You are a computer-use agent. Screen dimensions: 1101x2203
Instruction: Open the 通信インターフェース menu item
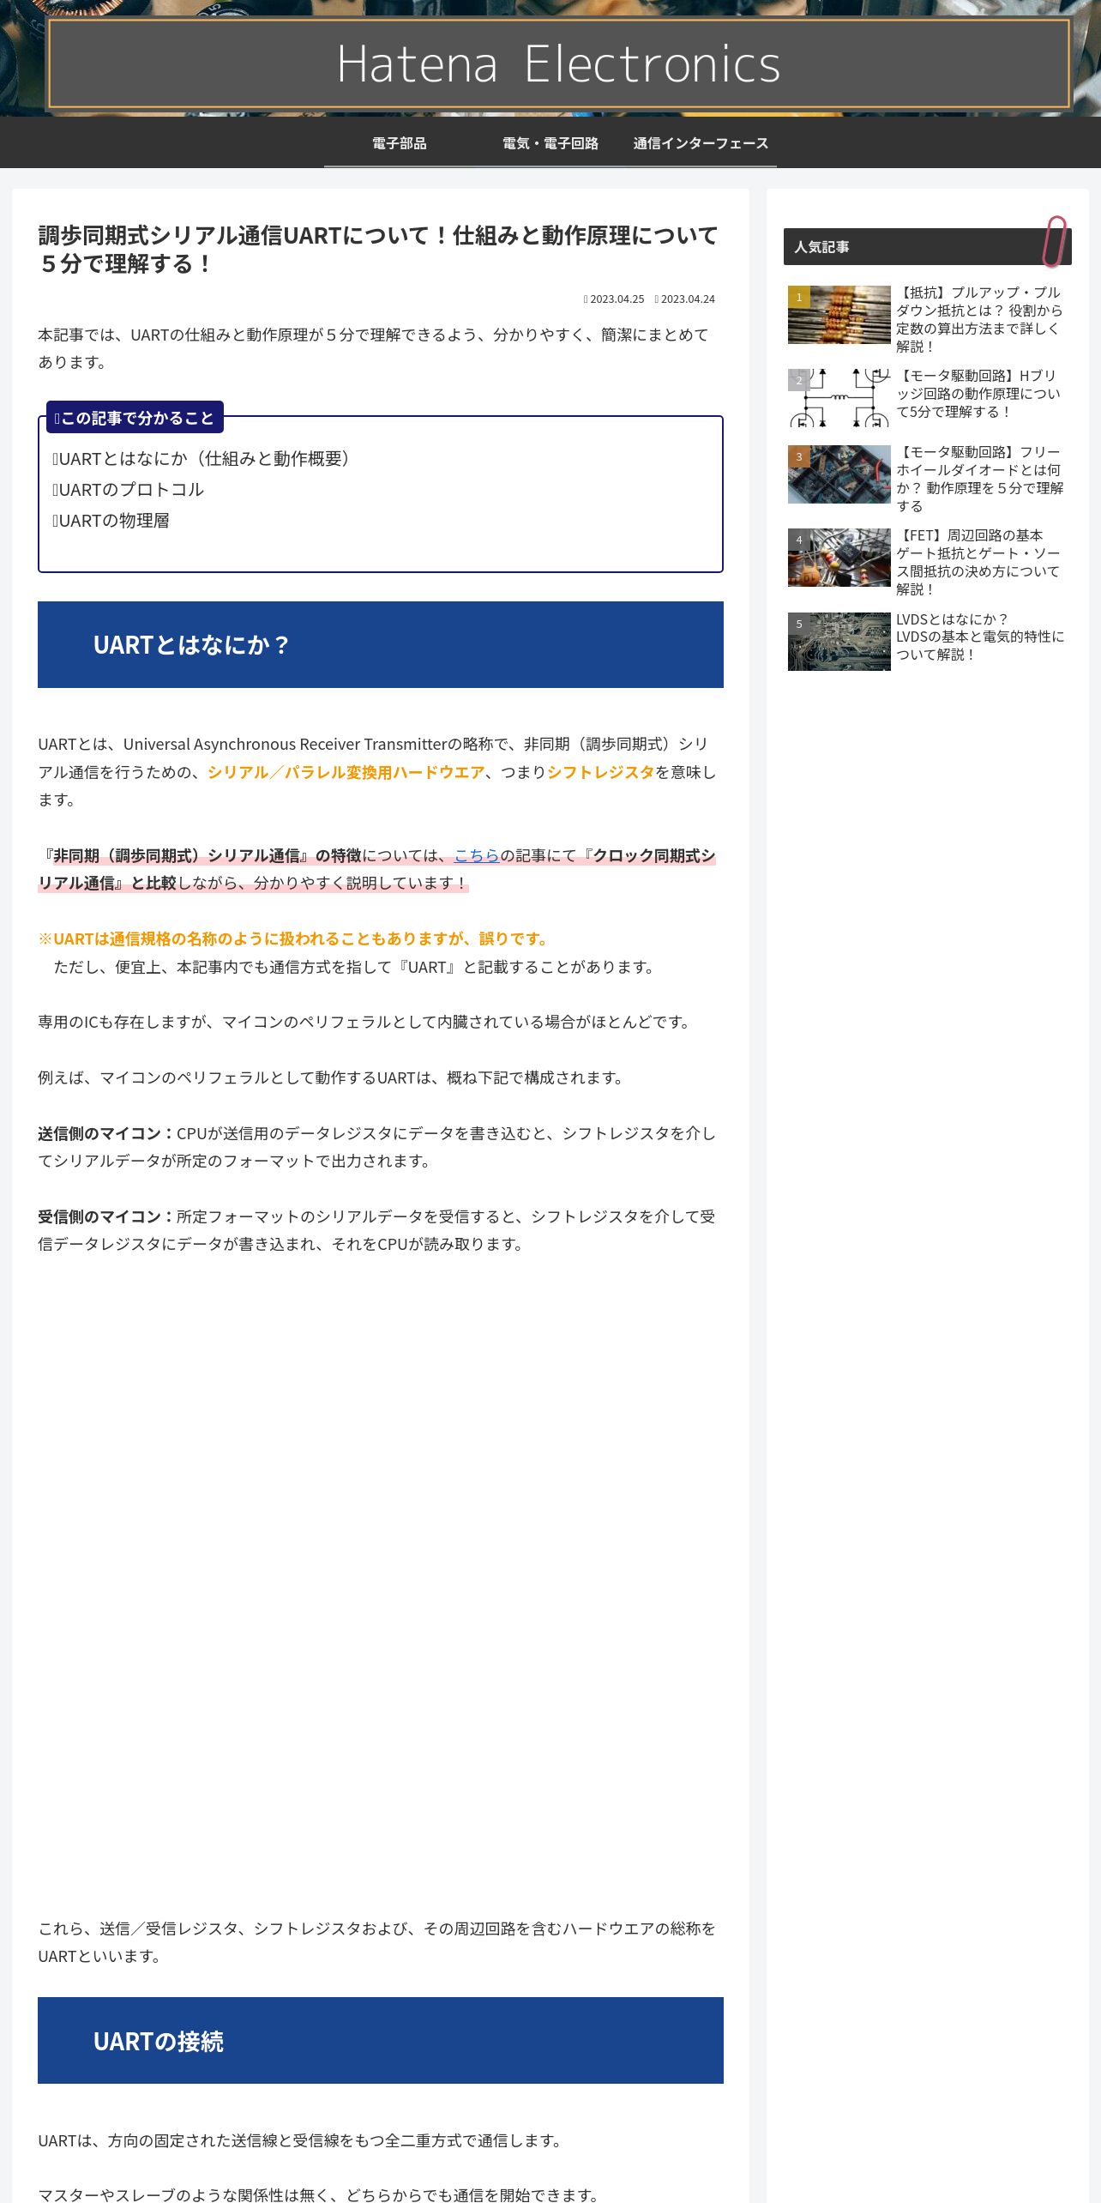coord(701,143)
